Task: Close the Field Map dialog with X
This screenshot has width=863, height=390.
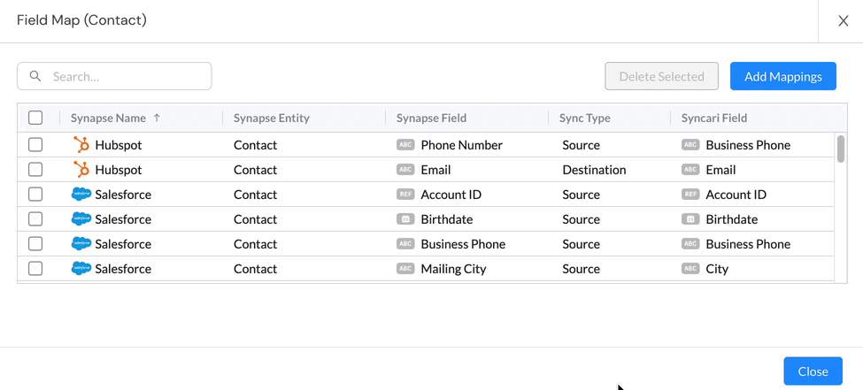Action: coord(843,21)
